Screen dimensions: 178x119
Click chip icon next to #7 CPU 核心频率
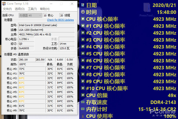(x=83, y=67)
